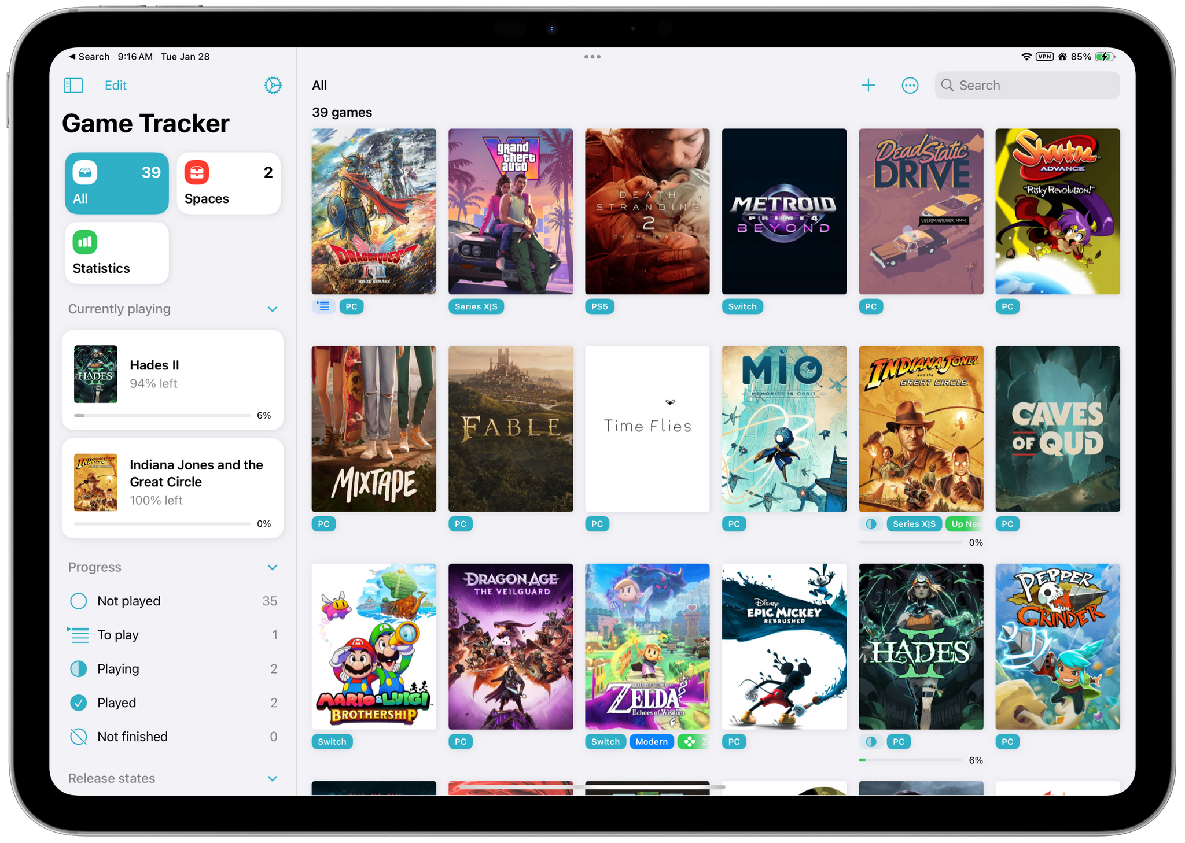The height and width of the screenshot is (843, 1185).
Task: Open the more options ellipsis button
Action: [910, 86]
